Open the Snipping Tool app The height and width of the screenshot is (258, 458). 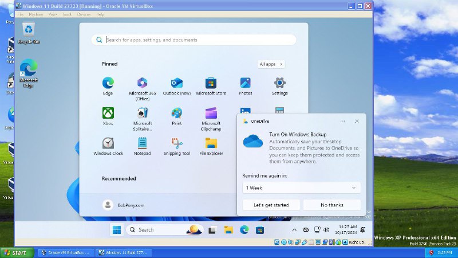click(177, 146)
